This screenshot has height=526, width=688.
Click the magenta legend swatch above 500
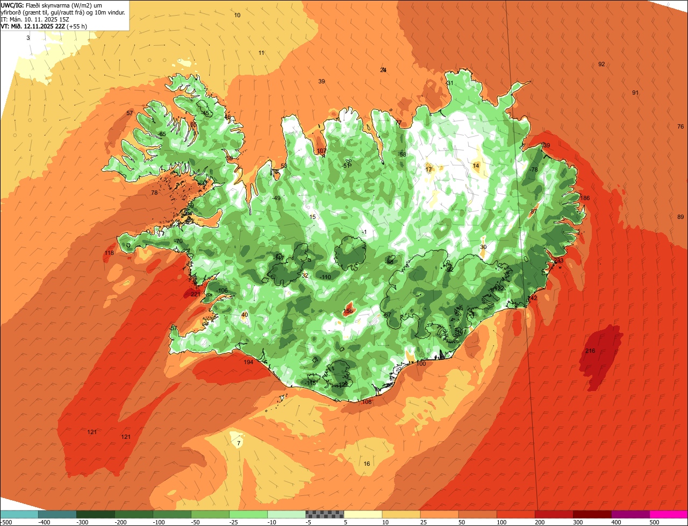pos(669,514)
